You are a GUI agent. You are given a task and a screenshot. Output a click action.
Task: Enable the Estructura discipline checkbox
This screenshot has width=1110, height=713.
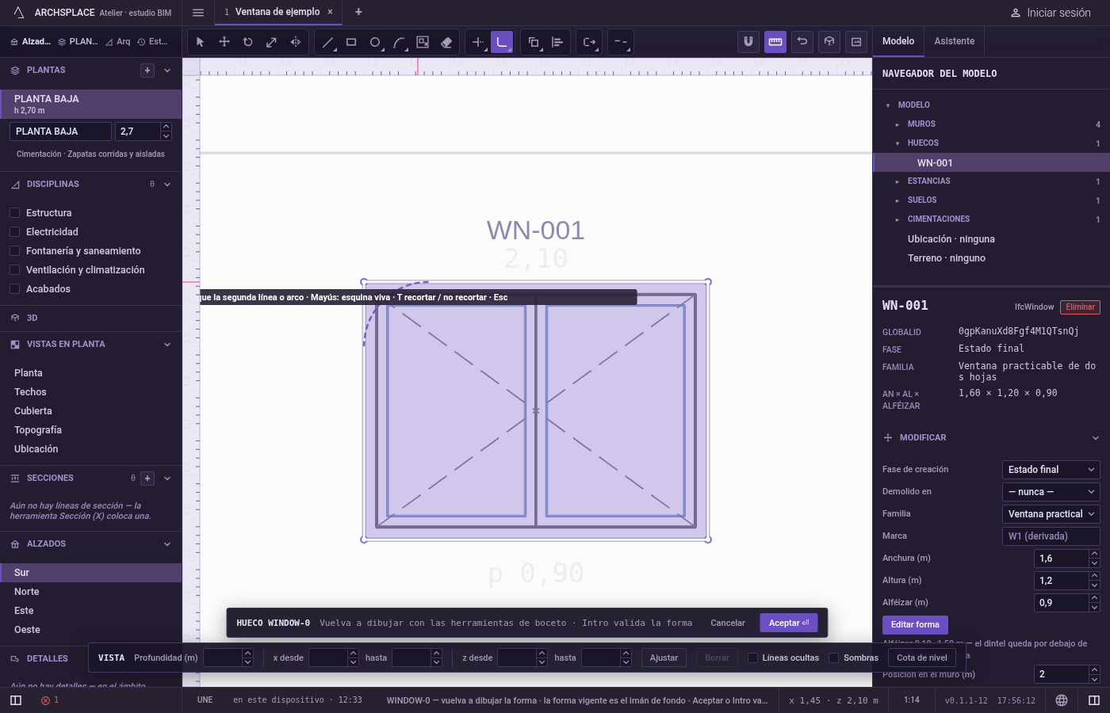pos(14,213)
